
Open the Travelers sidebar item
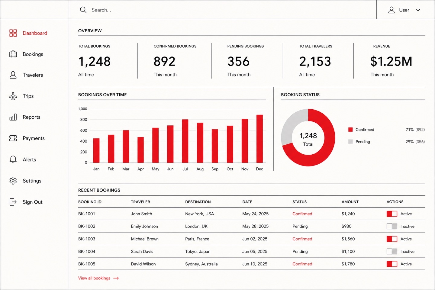(x=26, y=75)
